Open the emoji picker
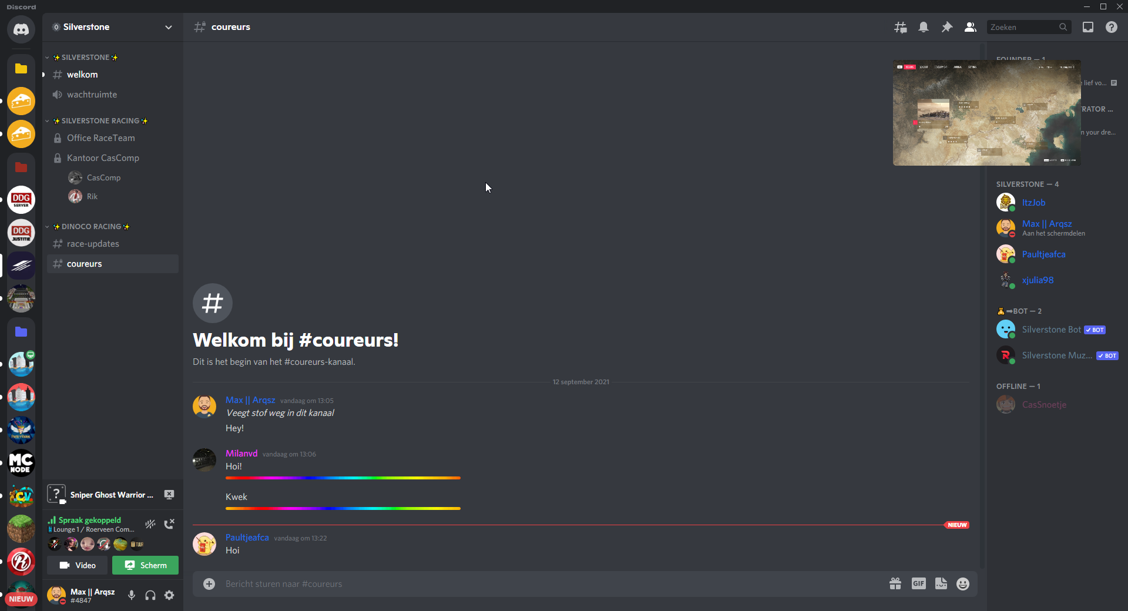Image resolution: width=1128 pixels, height=611 pixels. (963, 583)
